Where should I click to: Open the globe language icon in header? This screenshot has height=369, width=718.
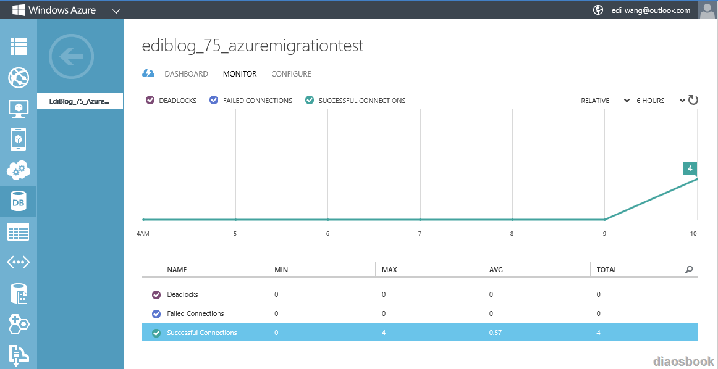598,10
